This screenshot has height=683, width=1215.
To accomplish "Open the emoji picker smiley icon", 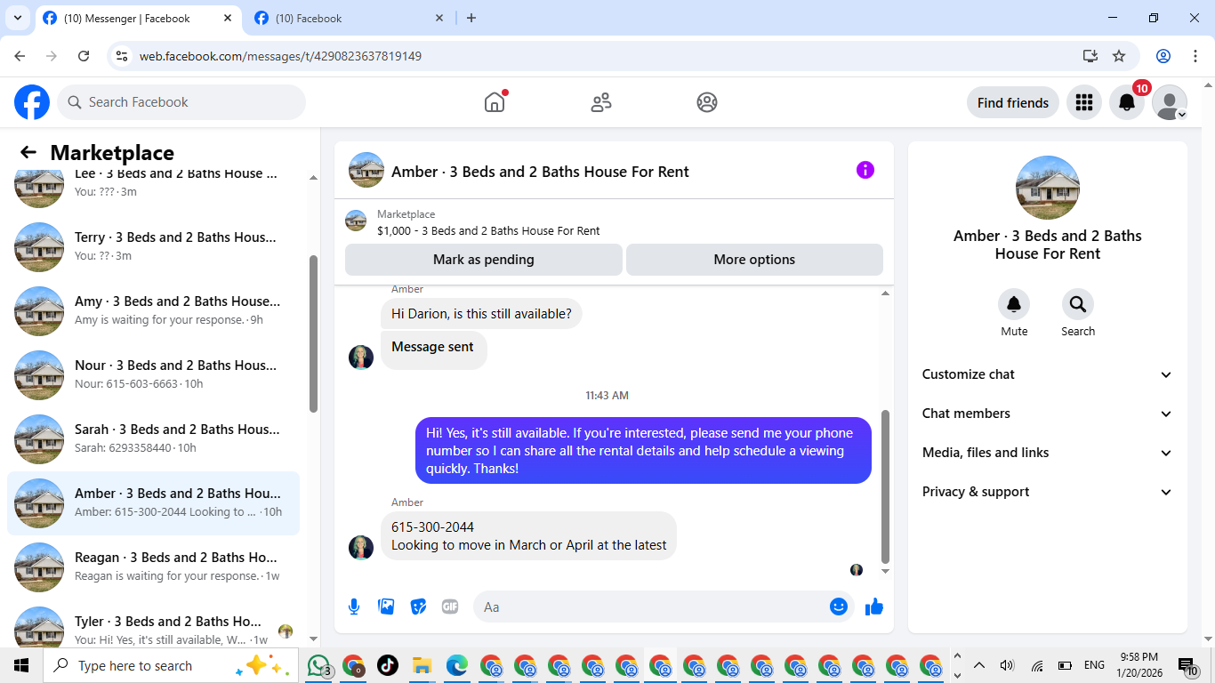I will [839, 607].
